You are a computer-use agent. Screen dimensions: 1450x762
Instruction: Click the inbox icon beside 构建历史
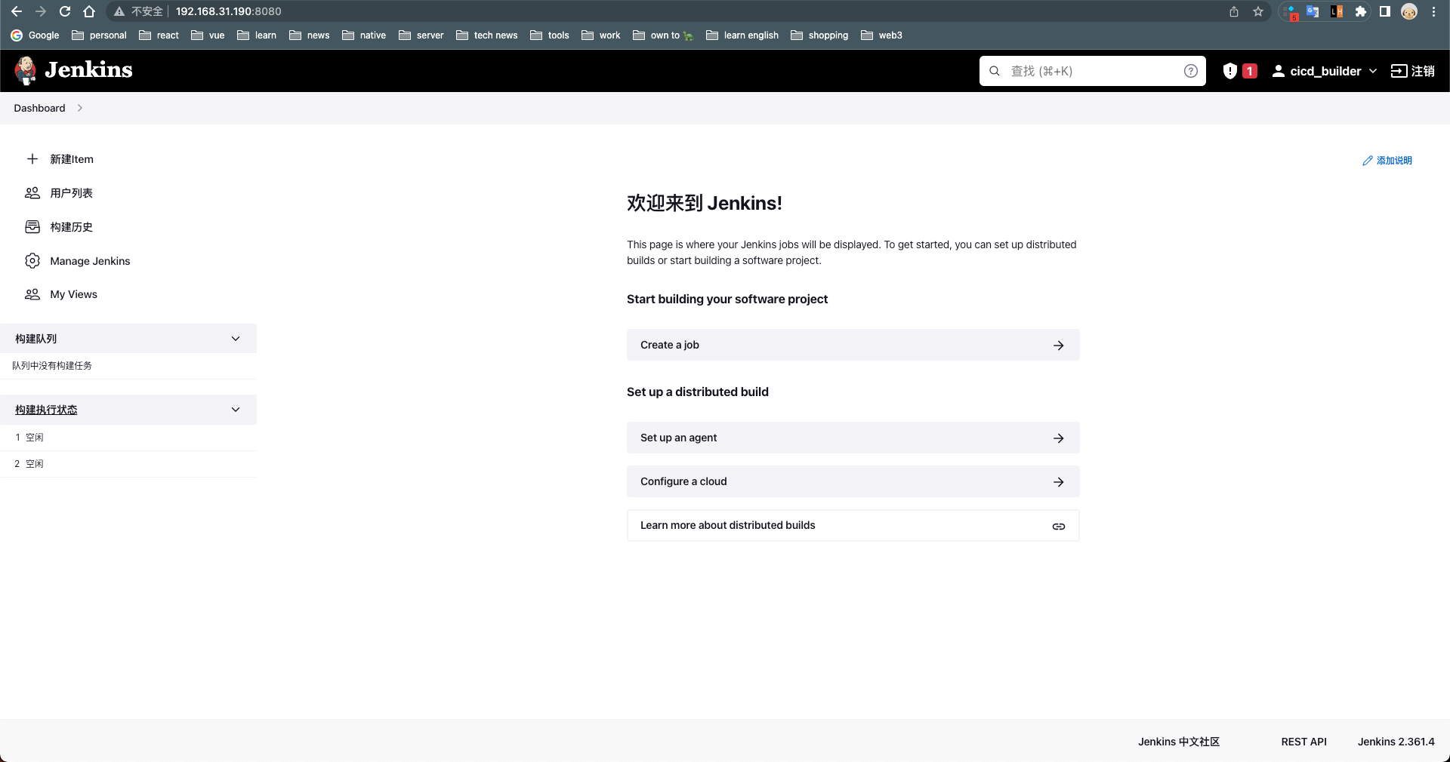(x=32, y=227)
